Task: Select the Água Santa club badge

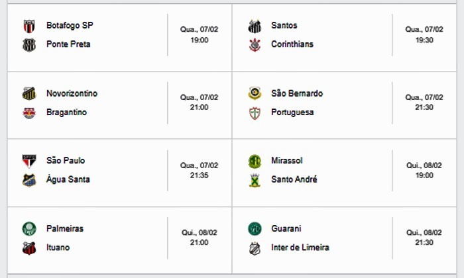Action: pos(29,180)
